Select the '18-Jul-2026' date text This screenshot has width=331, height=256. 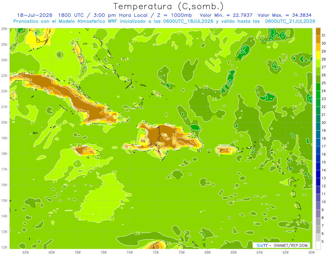point(34,15)
